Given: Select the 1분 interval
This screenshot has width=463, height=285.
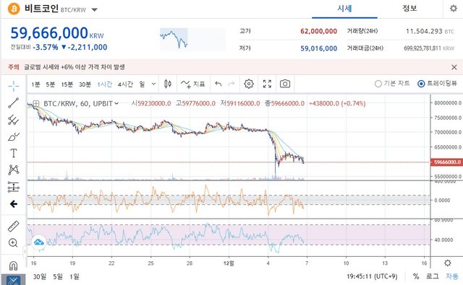Looking at the screenshot, I should [35, 84].
